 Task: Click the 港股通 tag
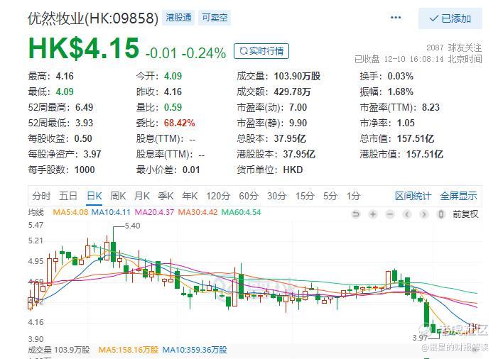tap(178, 18)
